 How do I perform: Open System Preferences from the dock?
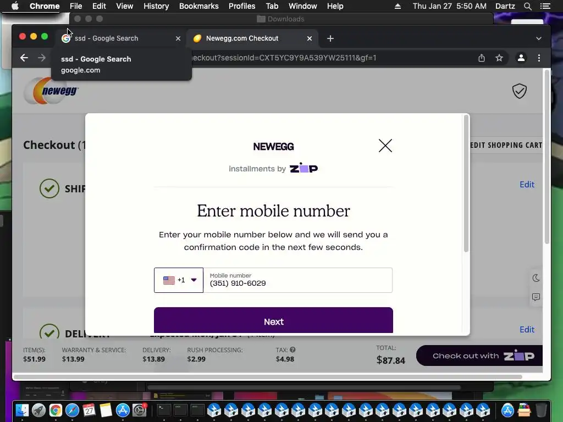[139, 410]
